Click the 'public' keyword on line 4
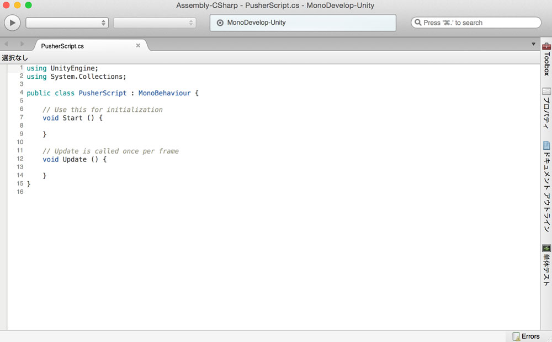This screenshot has height=342, width=552. 39,93
